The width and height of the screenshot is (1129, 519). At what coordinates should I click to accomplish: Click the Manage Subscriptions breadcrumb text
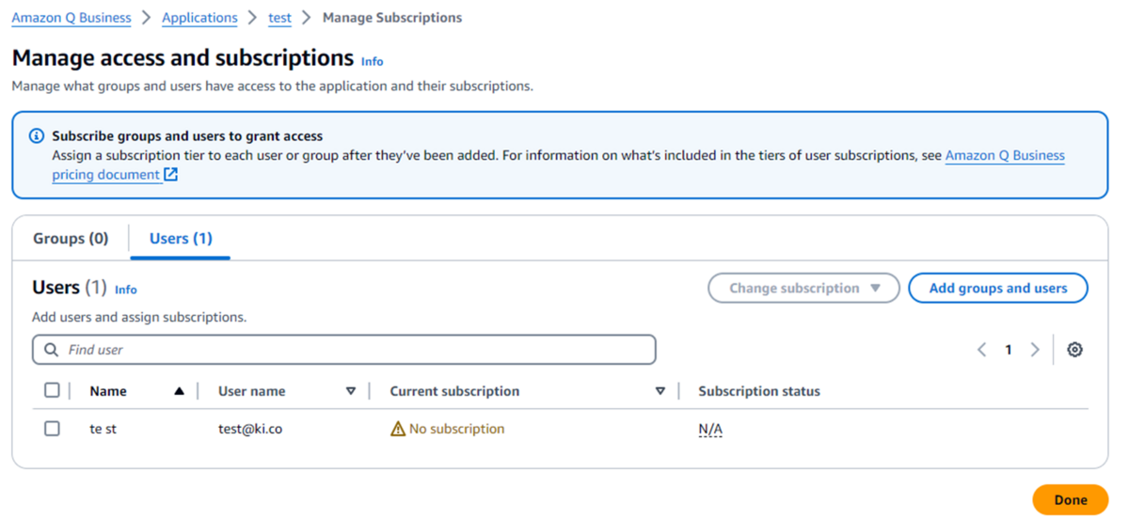[392, 18]
